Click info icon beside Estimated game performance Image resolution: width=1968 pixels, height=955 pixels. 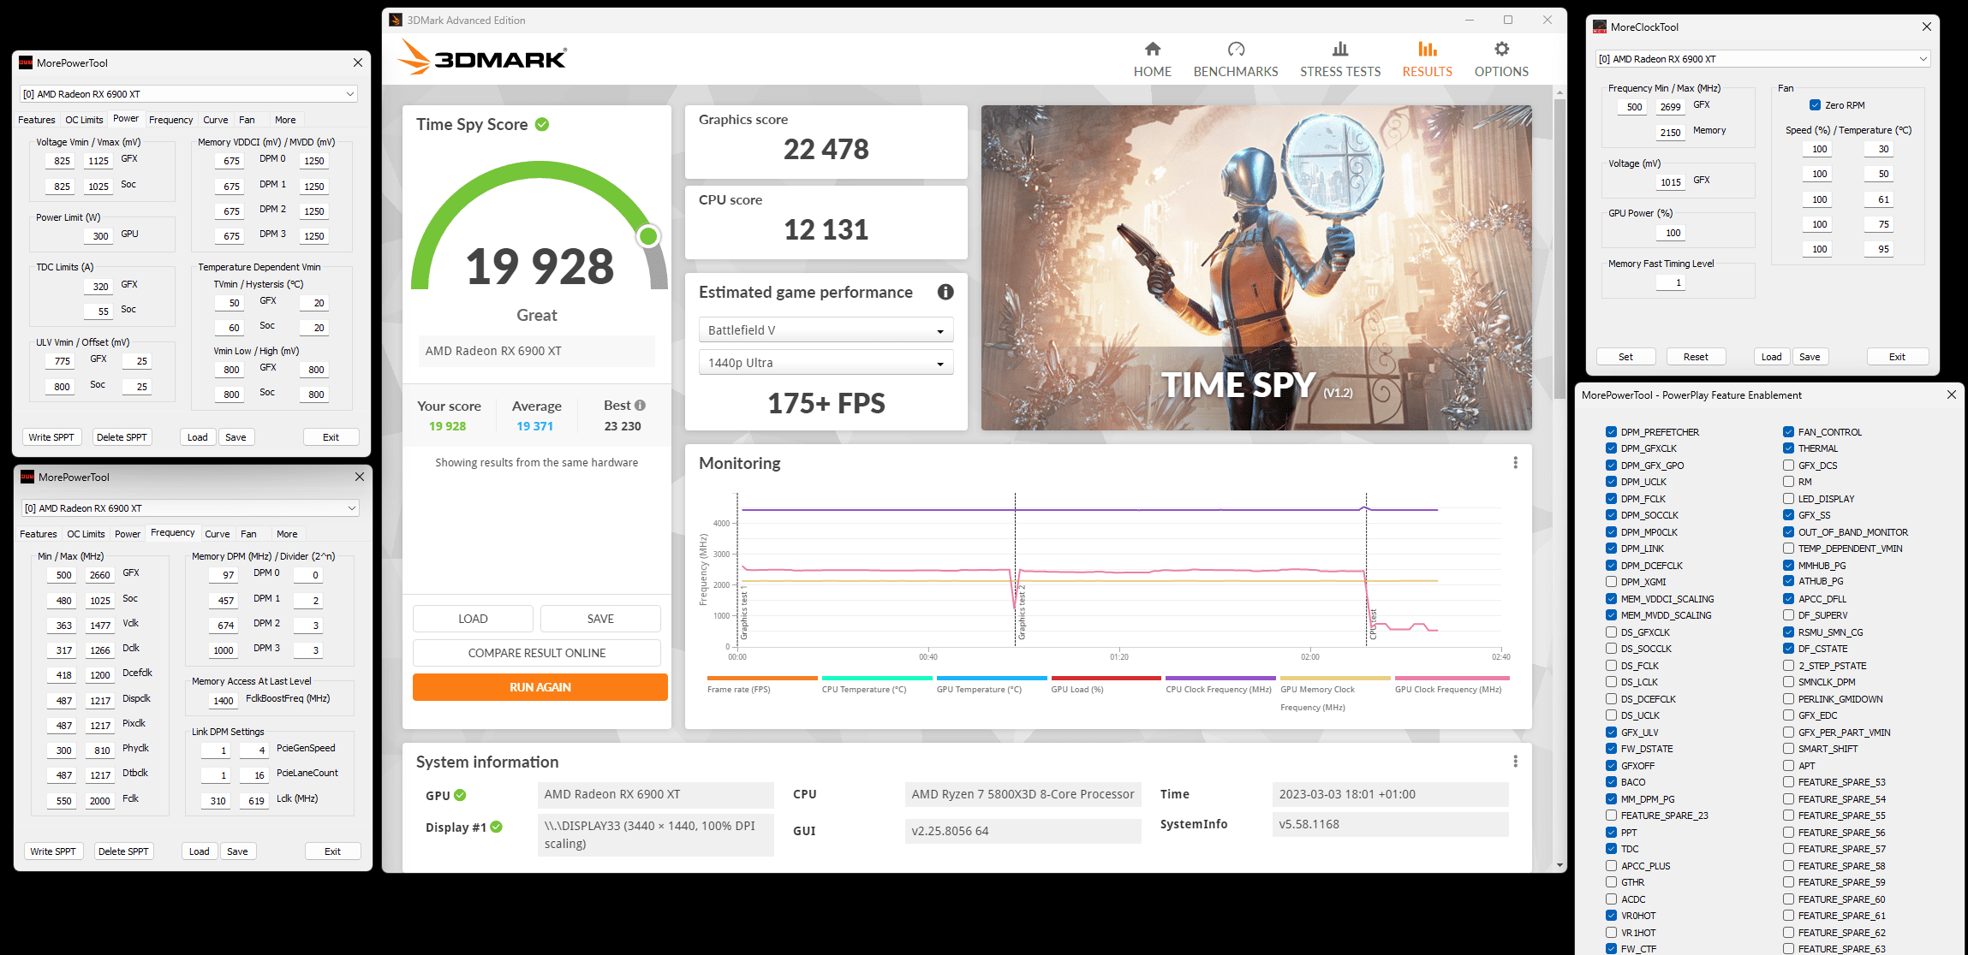[945, 292]
